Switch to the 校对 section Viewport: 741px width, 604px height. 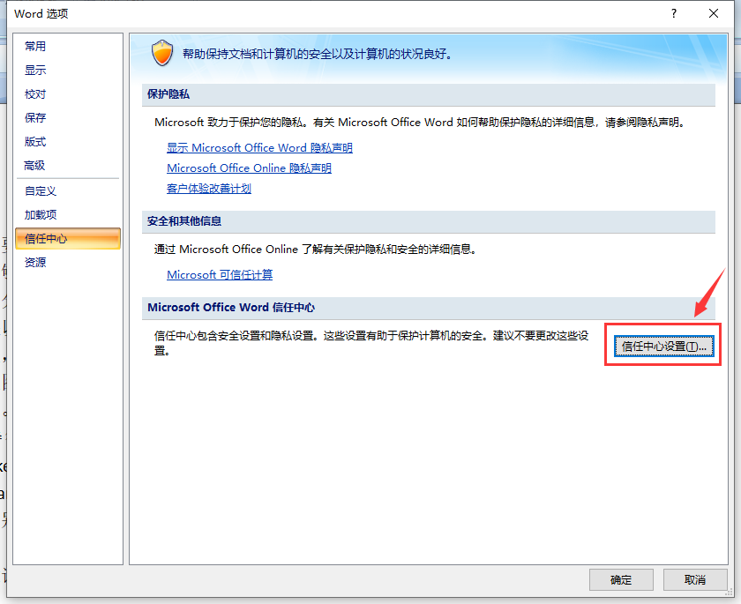pyautogui.click(x=35, y=93)
